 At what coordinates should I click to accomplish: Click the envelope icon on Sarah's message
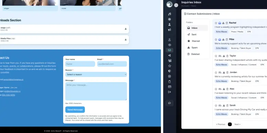click(x=220, y=105)
